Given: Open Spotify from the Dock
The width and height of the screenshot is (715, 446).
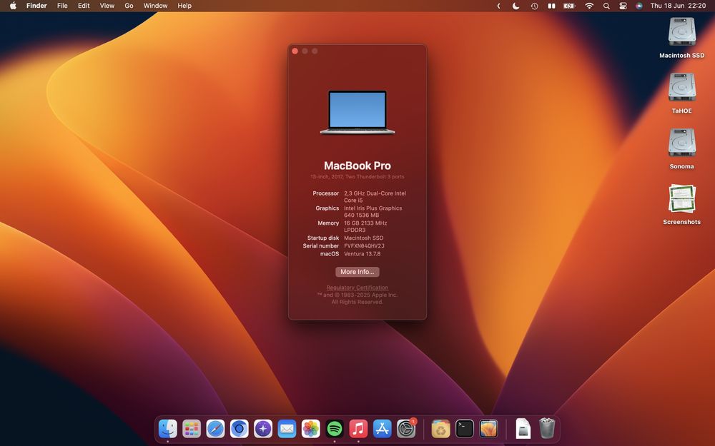Looking at the screenshot, I should tap(334, 429).
